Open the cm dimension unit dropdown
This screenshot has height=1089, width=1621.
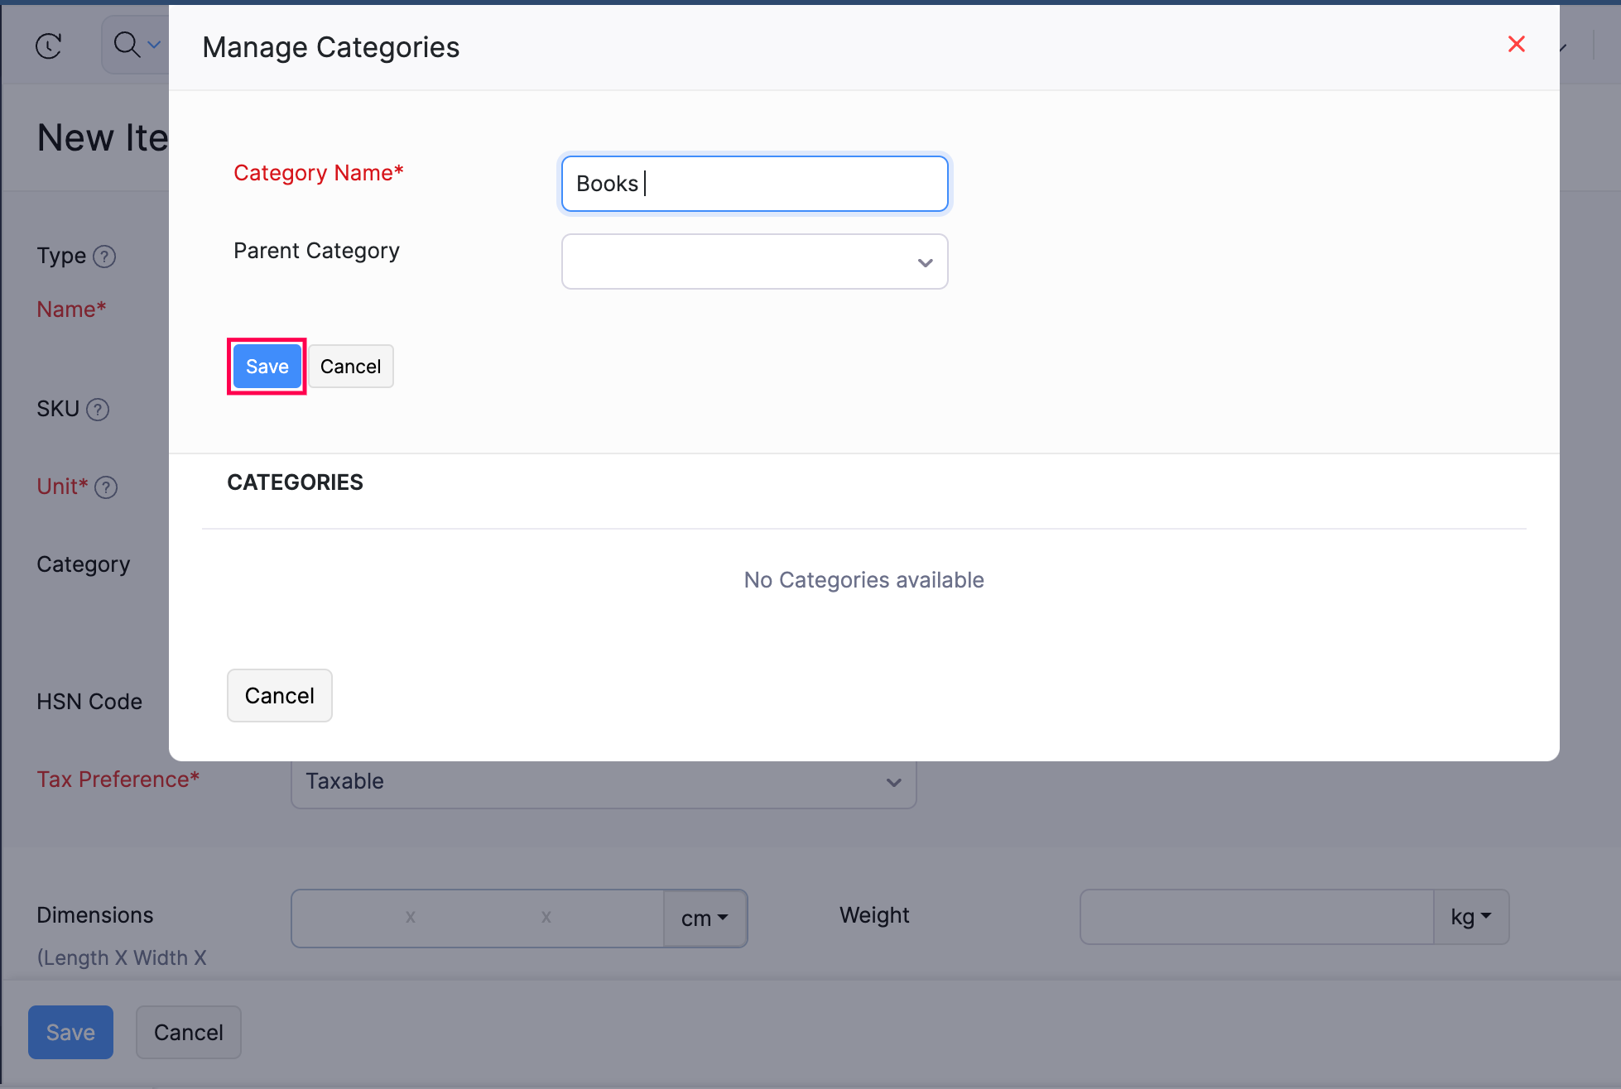(x=705, y=918)
